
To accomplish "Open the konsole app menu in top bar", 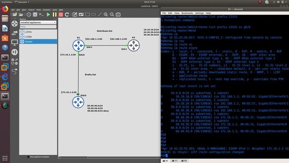I will pyautogui.click(x=22, y=2).
